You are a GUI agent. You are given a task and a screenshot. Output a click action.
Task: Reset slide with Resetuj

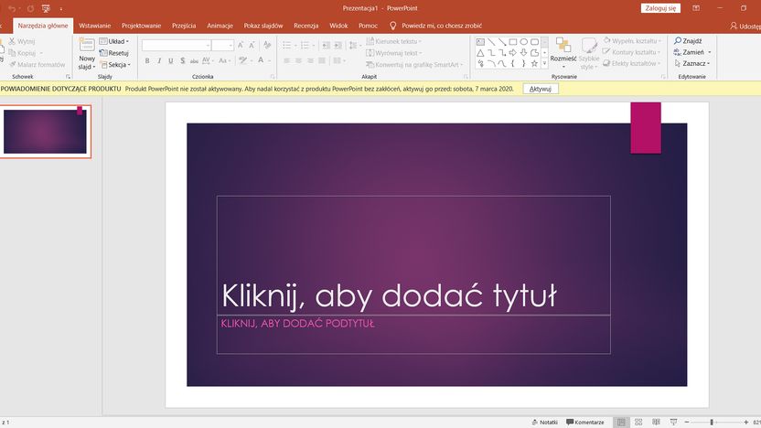coord(114,53)
